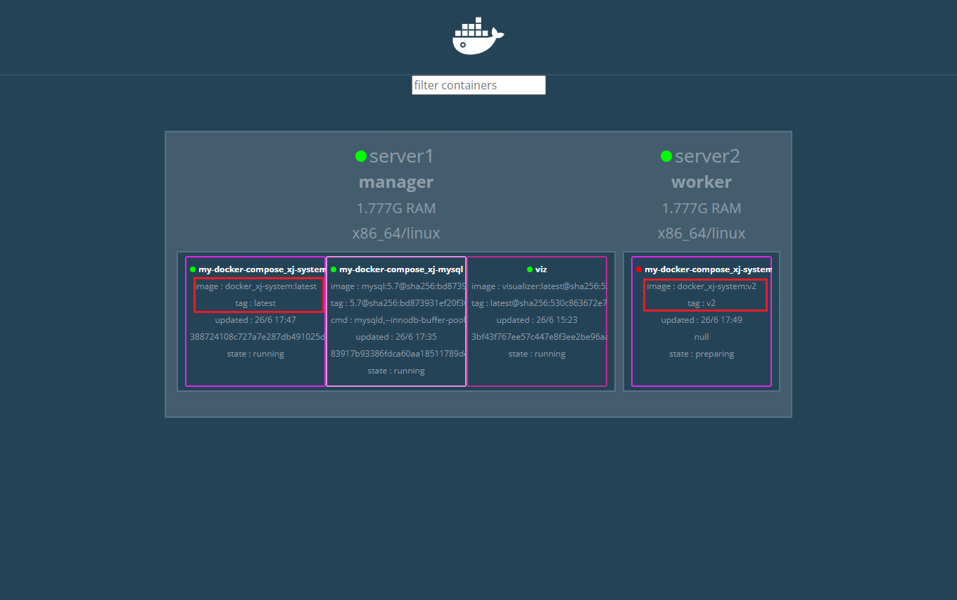The height and width of the screenshot is (600, 957).
Task: Click the Docker whale logo
Action: [478, 36]
